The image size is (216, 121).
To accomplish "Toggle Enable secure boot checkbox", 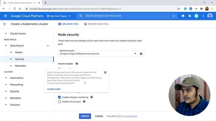I will click(59, 102).
